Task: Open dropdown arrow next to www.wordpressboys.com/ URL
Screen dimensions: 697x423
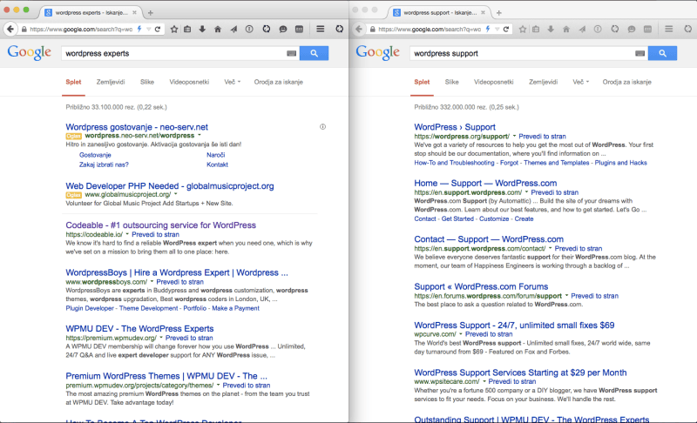Action: point(152,282)
